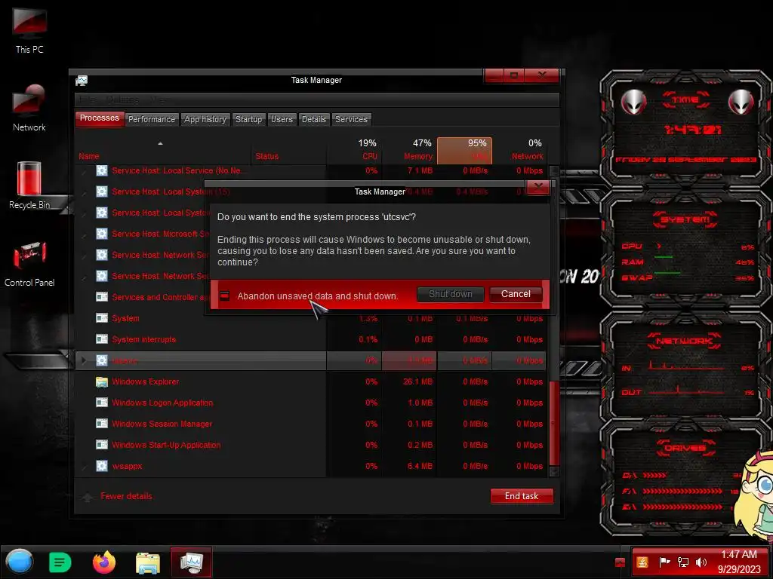Close the end process confirmation dialog
Screen dimensions: 773x579
click(537, 187)
